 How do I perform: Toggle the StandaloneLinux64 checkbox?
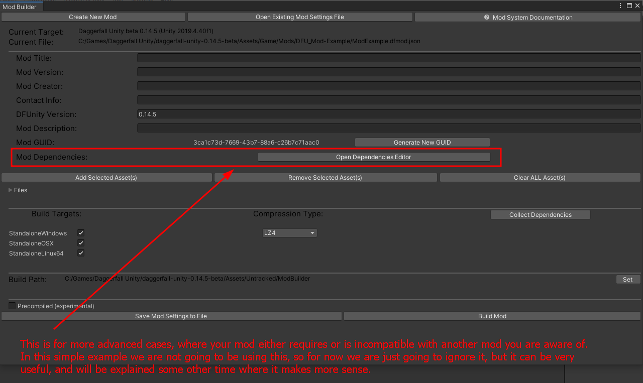pos(81,253)
